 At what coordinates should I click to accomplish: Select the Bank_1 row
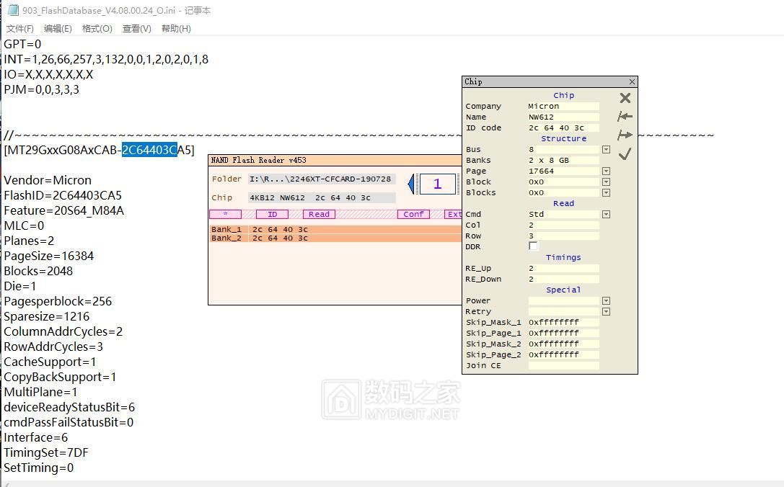coord(335,229)
